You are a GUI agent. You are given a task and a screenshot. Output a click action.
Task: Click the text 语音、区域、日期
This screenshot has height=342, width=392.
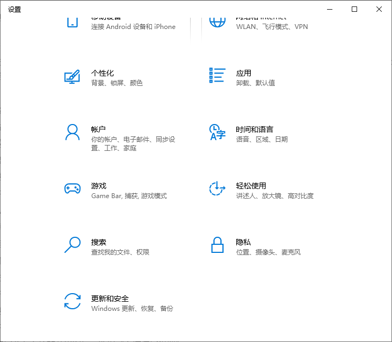pos(262,139)
